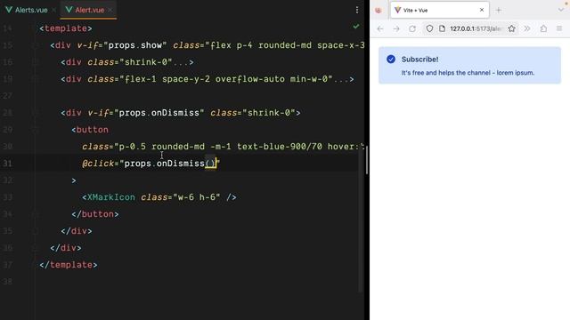This screenshot has width=570, height=320.
Task: Click the v-if props.show attribute
Action: [x=122, y=45]
